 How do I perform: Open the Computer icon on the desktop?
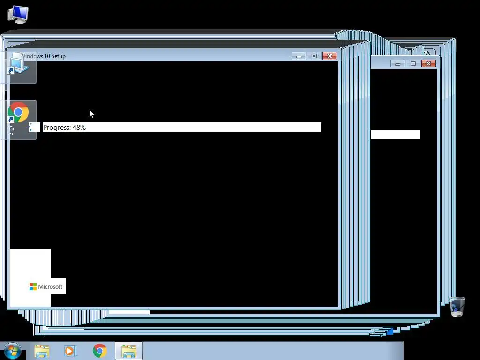click(18, 15)
